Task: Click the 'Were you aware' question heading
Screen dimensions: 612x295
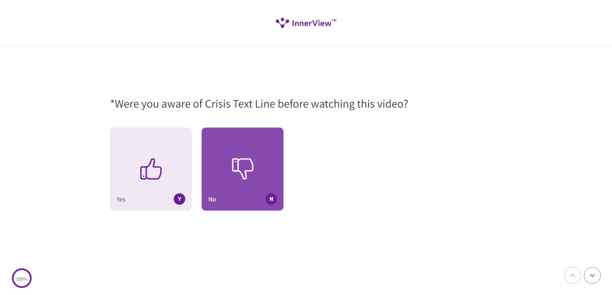Action: [x=259, y=104]
